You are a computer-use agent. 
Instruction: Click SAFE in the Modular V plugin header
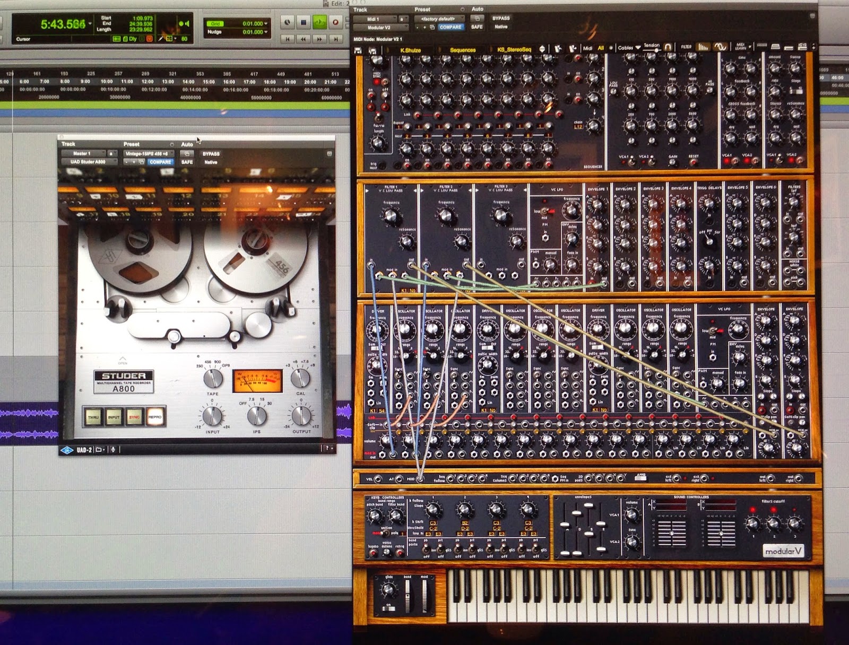477,27
